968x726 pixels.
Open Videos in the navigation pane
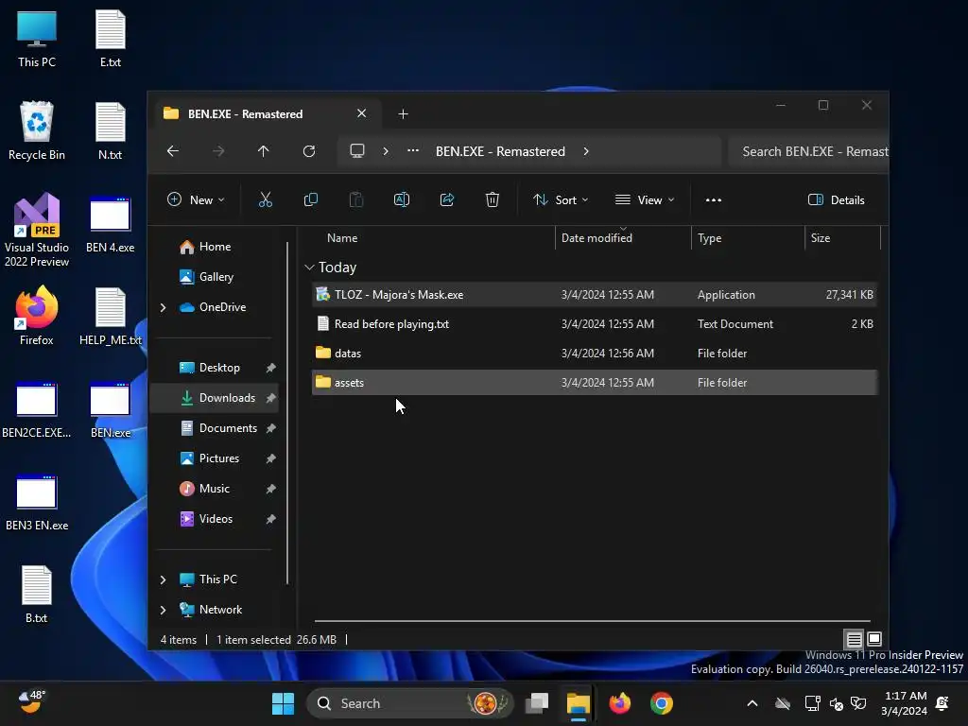pos(215,519)
